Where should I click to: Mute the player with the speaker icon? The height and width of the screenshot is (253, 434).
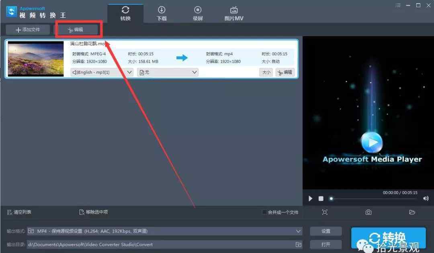pyautogui.click(x=426, y=198)
